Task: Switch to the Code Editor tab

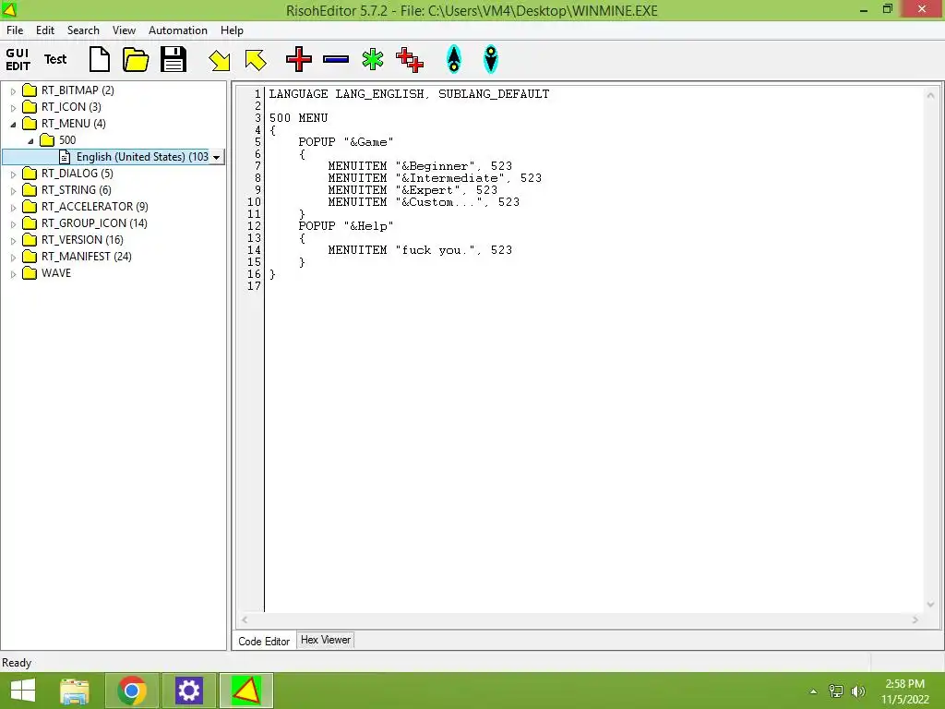Action: [x=264, y=641]
